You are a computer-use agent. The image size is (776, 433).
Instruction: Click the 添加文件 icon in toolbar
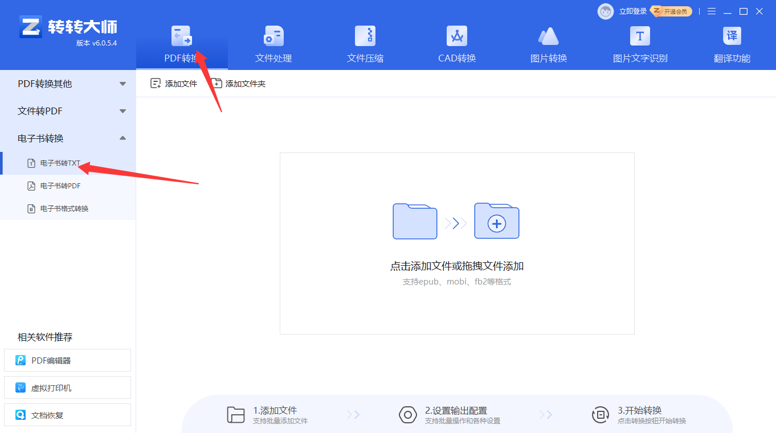pos(156,84)
